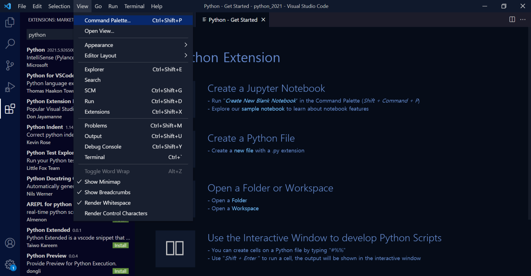
Task: Open the Search activity bar icon
Action: [10, 44]
